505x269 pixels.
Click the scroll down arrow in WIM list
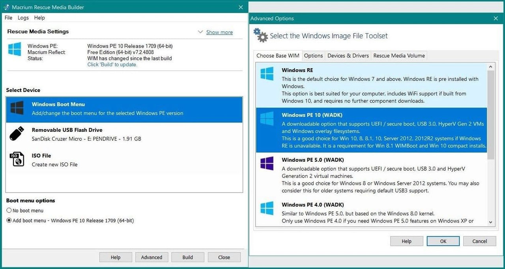[491, 222]
